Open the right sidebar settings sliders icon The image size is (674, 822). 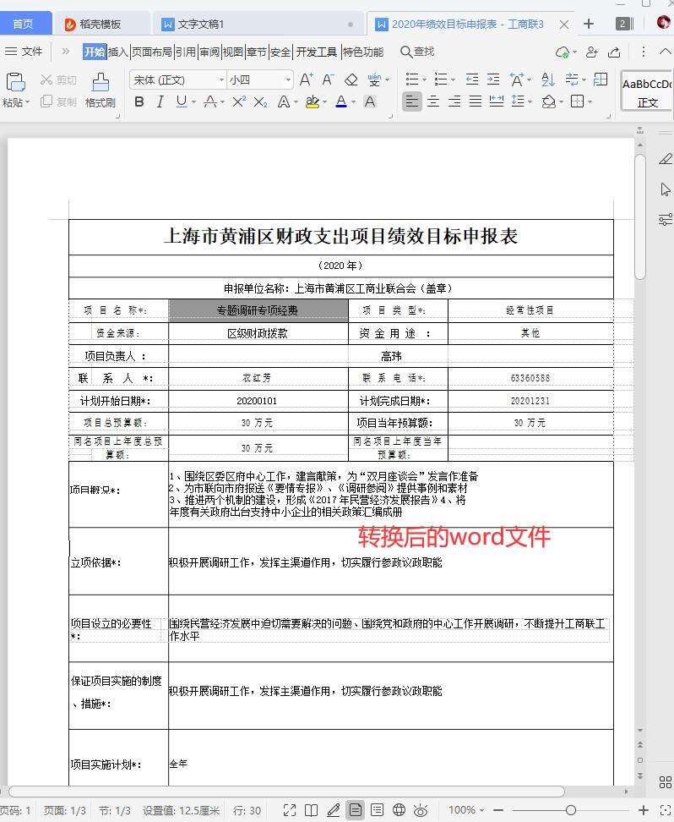point(665,219)
